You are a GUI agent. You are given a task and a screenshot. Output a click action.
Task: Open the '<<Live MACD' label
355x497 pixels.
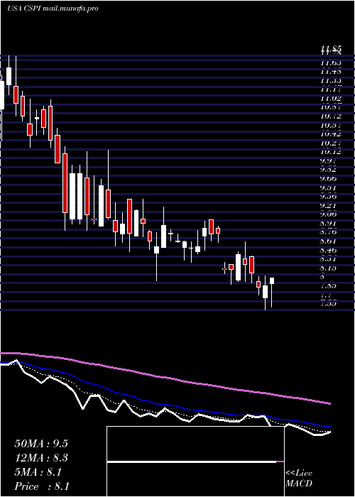pyautogui.click(x=299, y=479)
